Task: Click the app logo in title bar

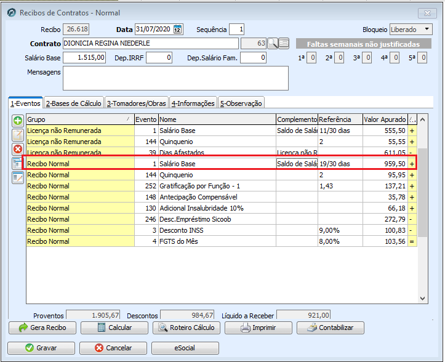Action: point(12,13)
